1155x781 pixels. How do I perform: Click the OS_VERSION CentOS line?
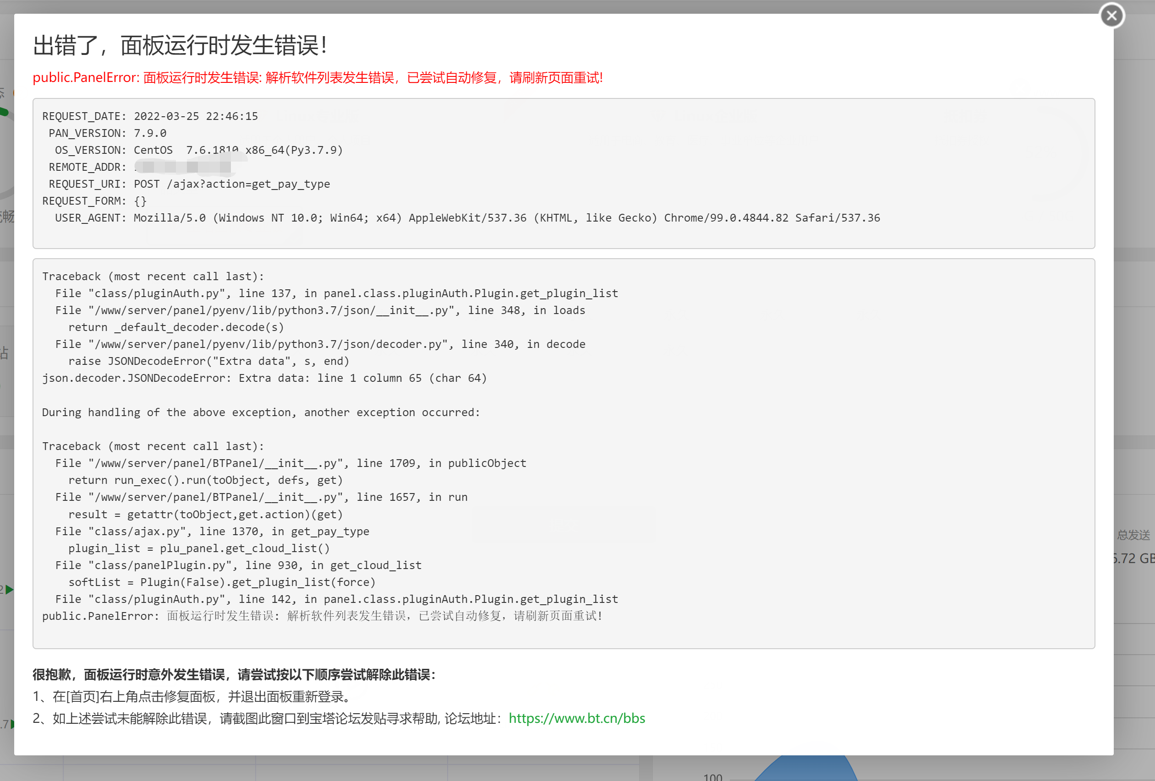click(199, 150)
